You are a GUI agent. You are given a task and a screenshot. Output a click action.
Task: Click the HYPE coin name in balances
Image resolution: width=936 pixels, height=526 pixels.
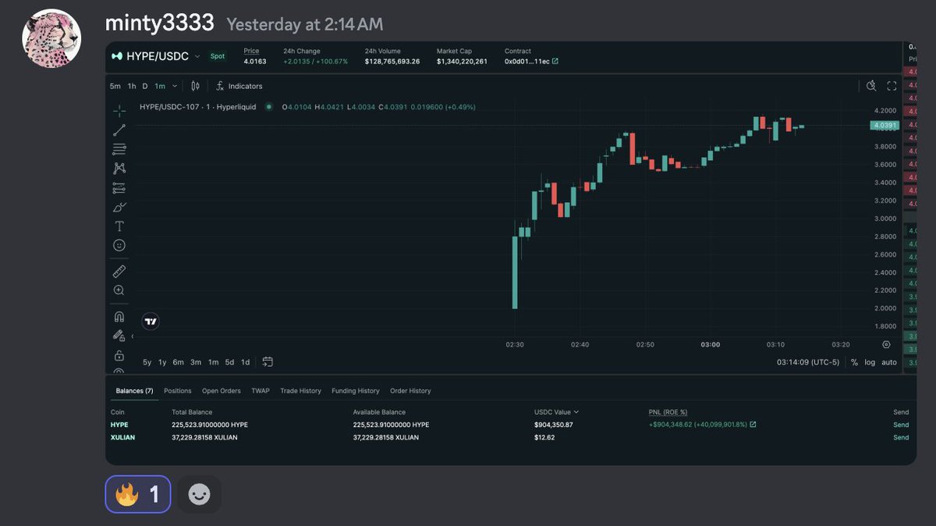pos(119,425)
